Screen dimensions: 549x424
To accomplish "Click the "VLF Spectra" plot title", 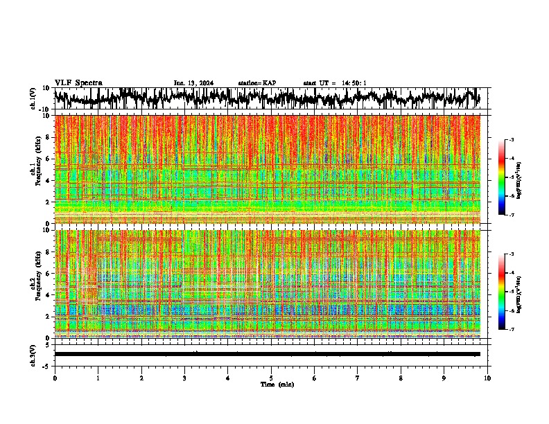I will pos(78,83).
